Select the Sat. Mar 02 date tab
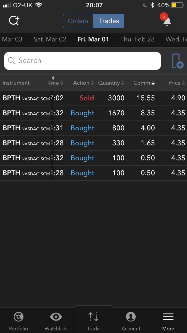The width and height of the screenshot is (187, 333). pos(50,39)
